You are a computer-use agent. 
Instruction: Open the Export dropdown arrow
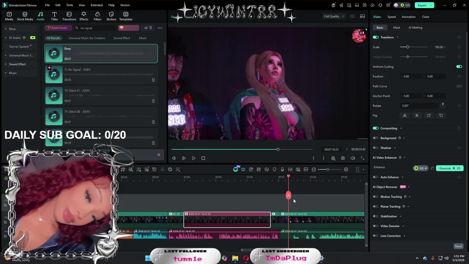click(432, 5)
